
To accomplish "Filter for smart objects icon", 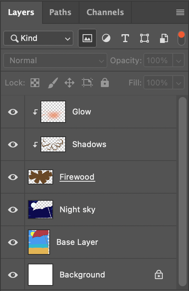I will 164,39.
